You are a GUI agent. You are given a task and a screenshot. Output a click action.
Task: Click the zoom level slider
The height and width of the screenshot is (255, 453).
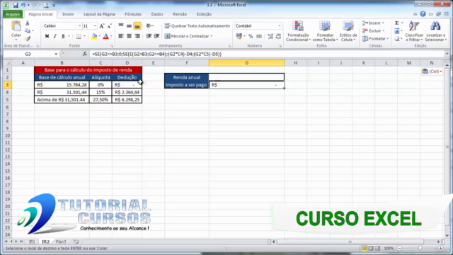[420, 249]
